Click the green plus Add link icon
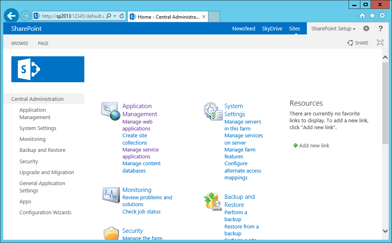The height and width of the screenshot is (243, 392). [x=295, y=146]
